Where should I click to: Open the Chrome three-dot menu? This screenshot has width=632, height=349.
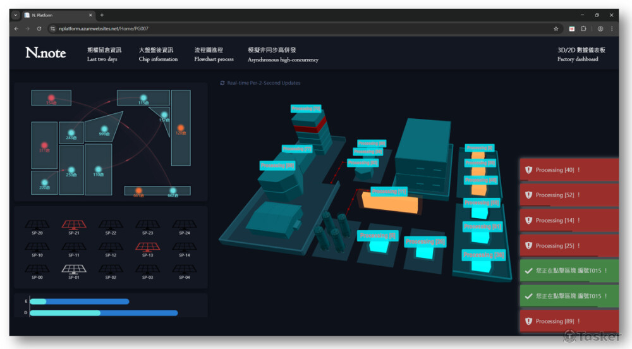(612, 28)
